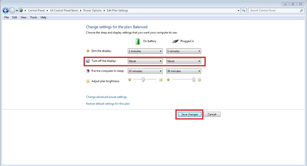
Task: Maximize the Control Panel window
Action: coord(293,4)
